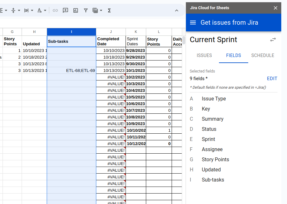287x204 pixels.
Task: Collapse the toolbar with the chevron
Action: click(177, 10)
